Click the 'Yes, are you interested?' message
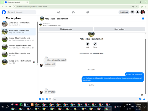 (x=134, y=74)
